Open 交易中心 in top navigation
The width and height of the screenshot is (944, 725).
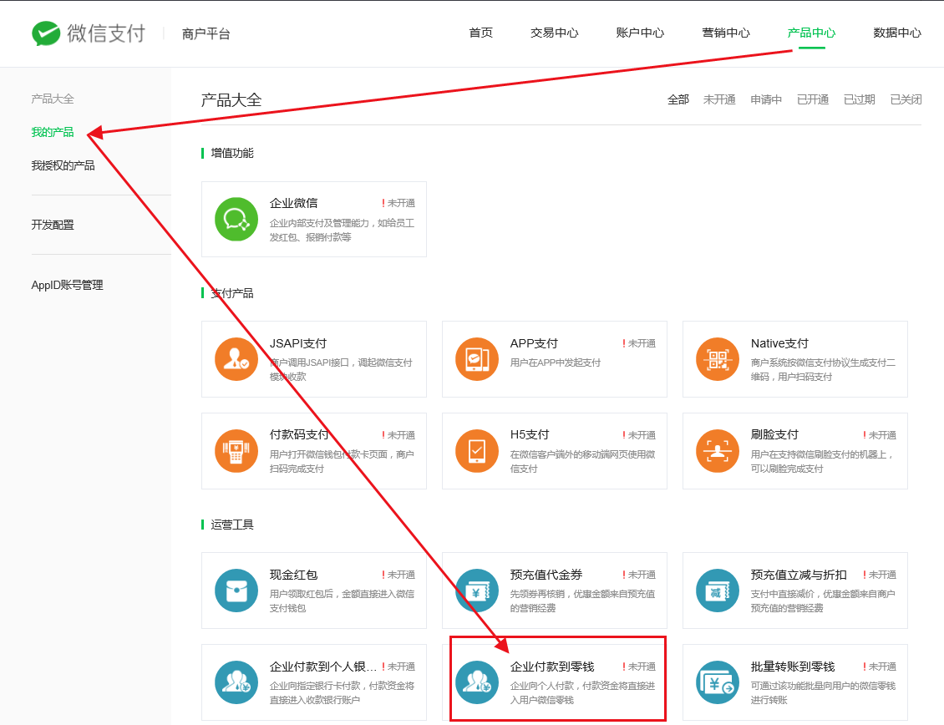pyautogui.click(x=555, y=33)
